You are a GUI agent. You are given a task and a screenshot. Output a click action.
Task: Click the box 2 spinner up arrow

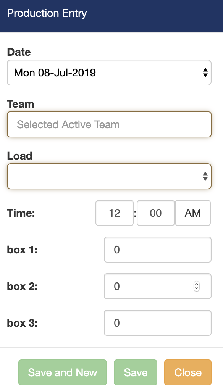coord(196,284)
